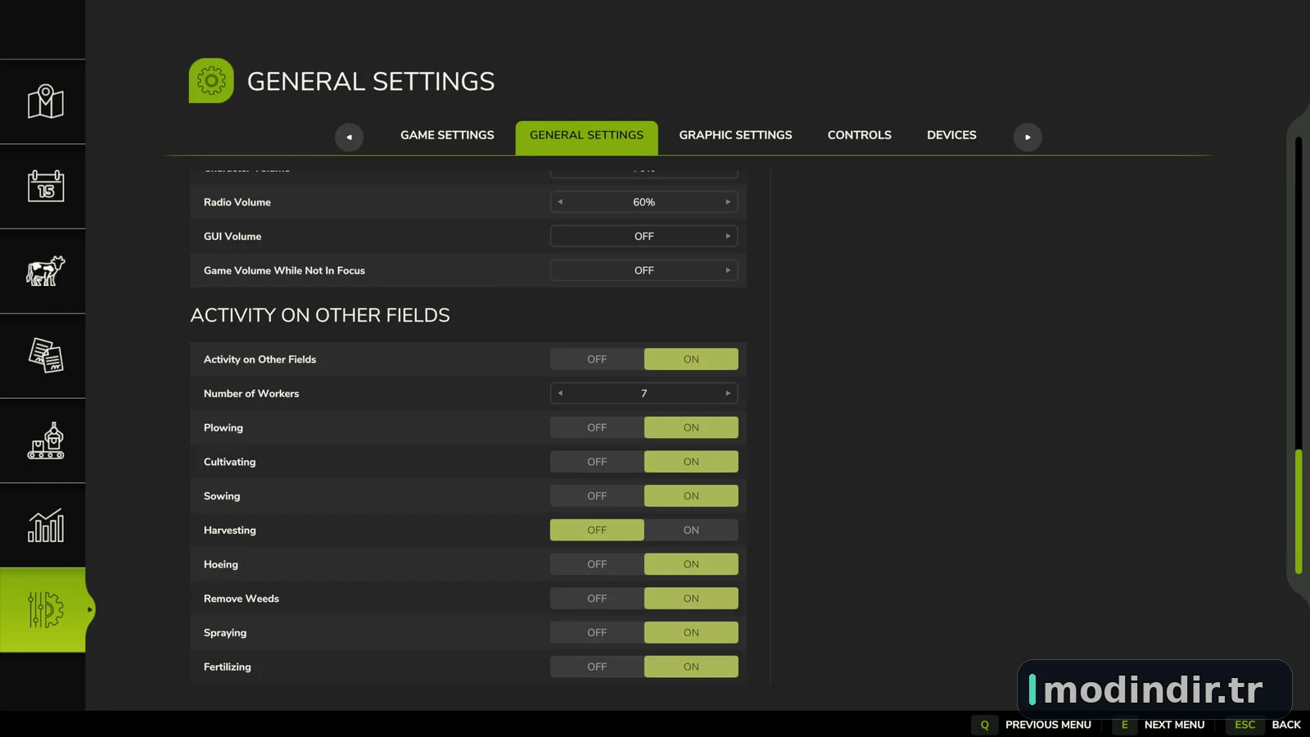Open the contracts documents icon
Image resolution: width=1310 pixels, height=737 pixels.
pos(46,355)
